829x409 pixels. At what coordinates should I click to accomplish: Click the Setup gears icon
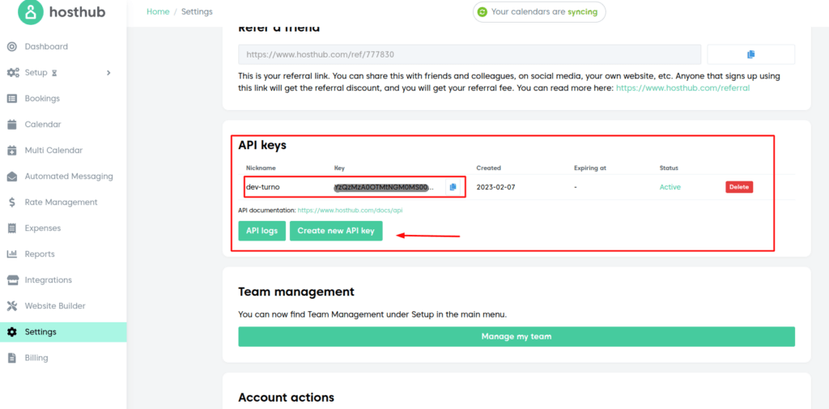tap(13, 73)
